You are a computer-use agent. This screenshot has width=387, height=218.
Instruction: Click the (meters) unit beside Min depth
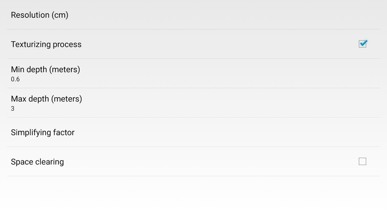click(64, 69)
